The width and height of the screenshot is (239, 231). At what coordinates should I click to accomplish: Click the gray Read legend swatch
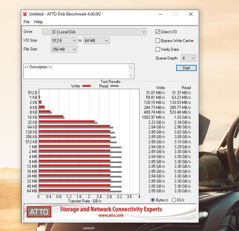point(114,86)
